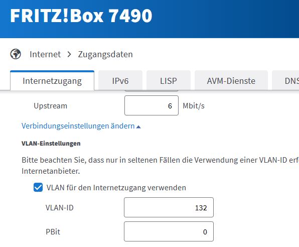Click the Mbit/s unit text
Screen dimensions: 299x247
(x=194, y=106)
